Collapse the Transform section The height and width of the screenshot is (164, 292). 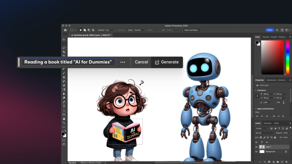pos(256,90)
